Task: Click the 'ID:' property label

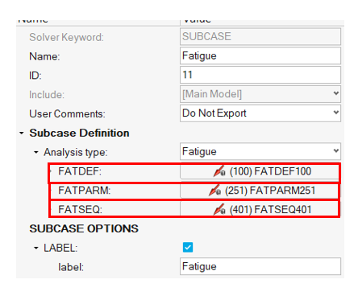Action: pyautogui.click(x=35, y=76)
